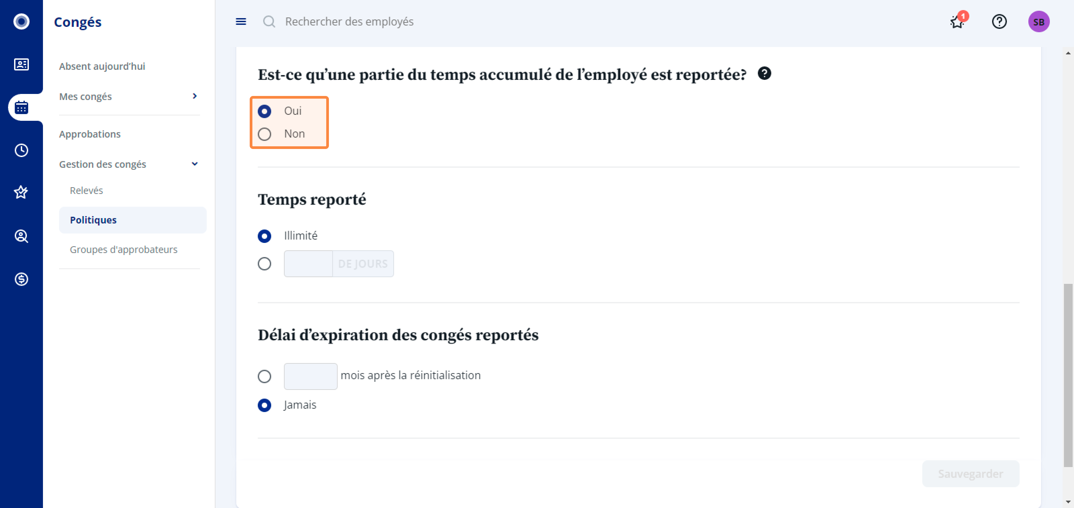Open the clock time-tracking sidebar icon

click(x=21, y=150)
